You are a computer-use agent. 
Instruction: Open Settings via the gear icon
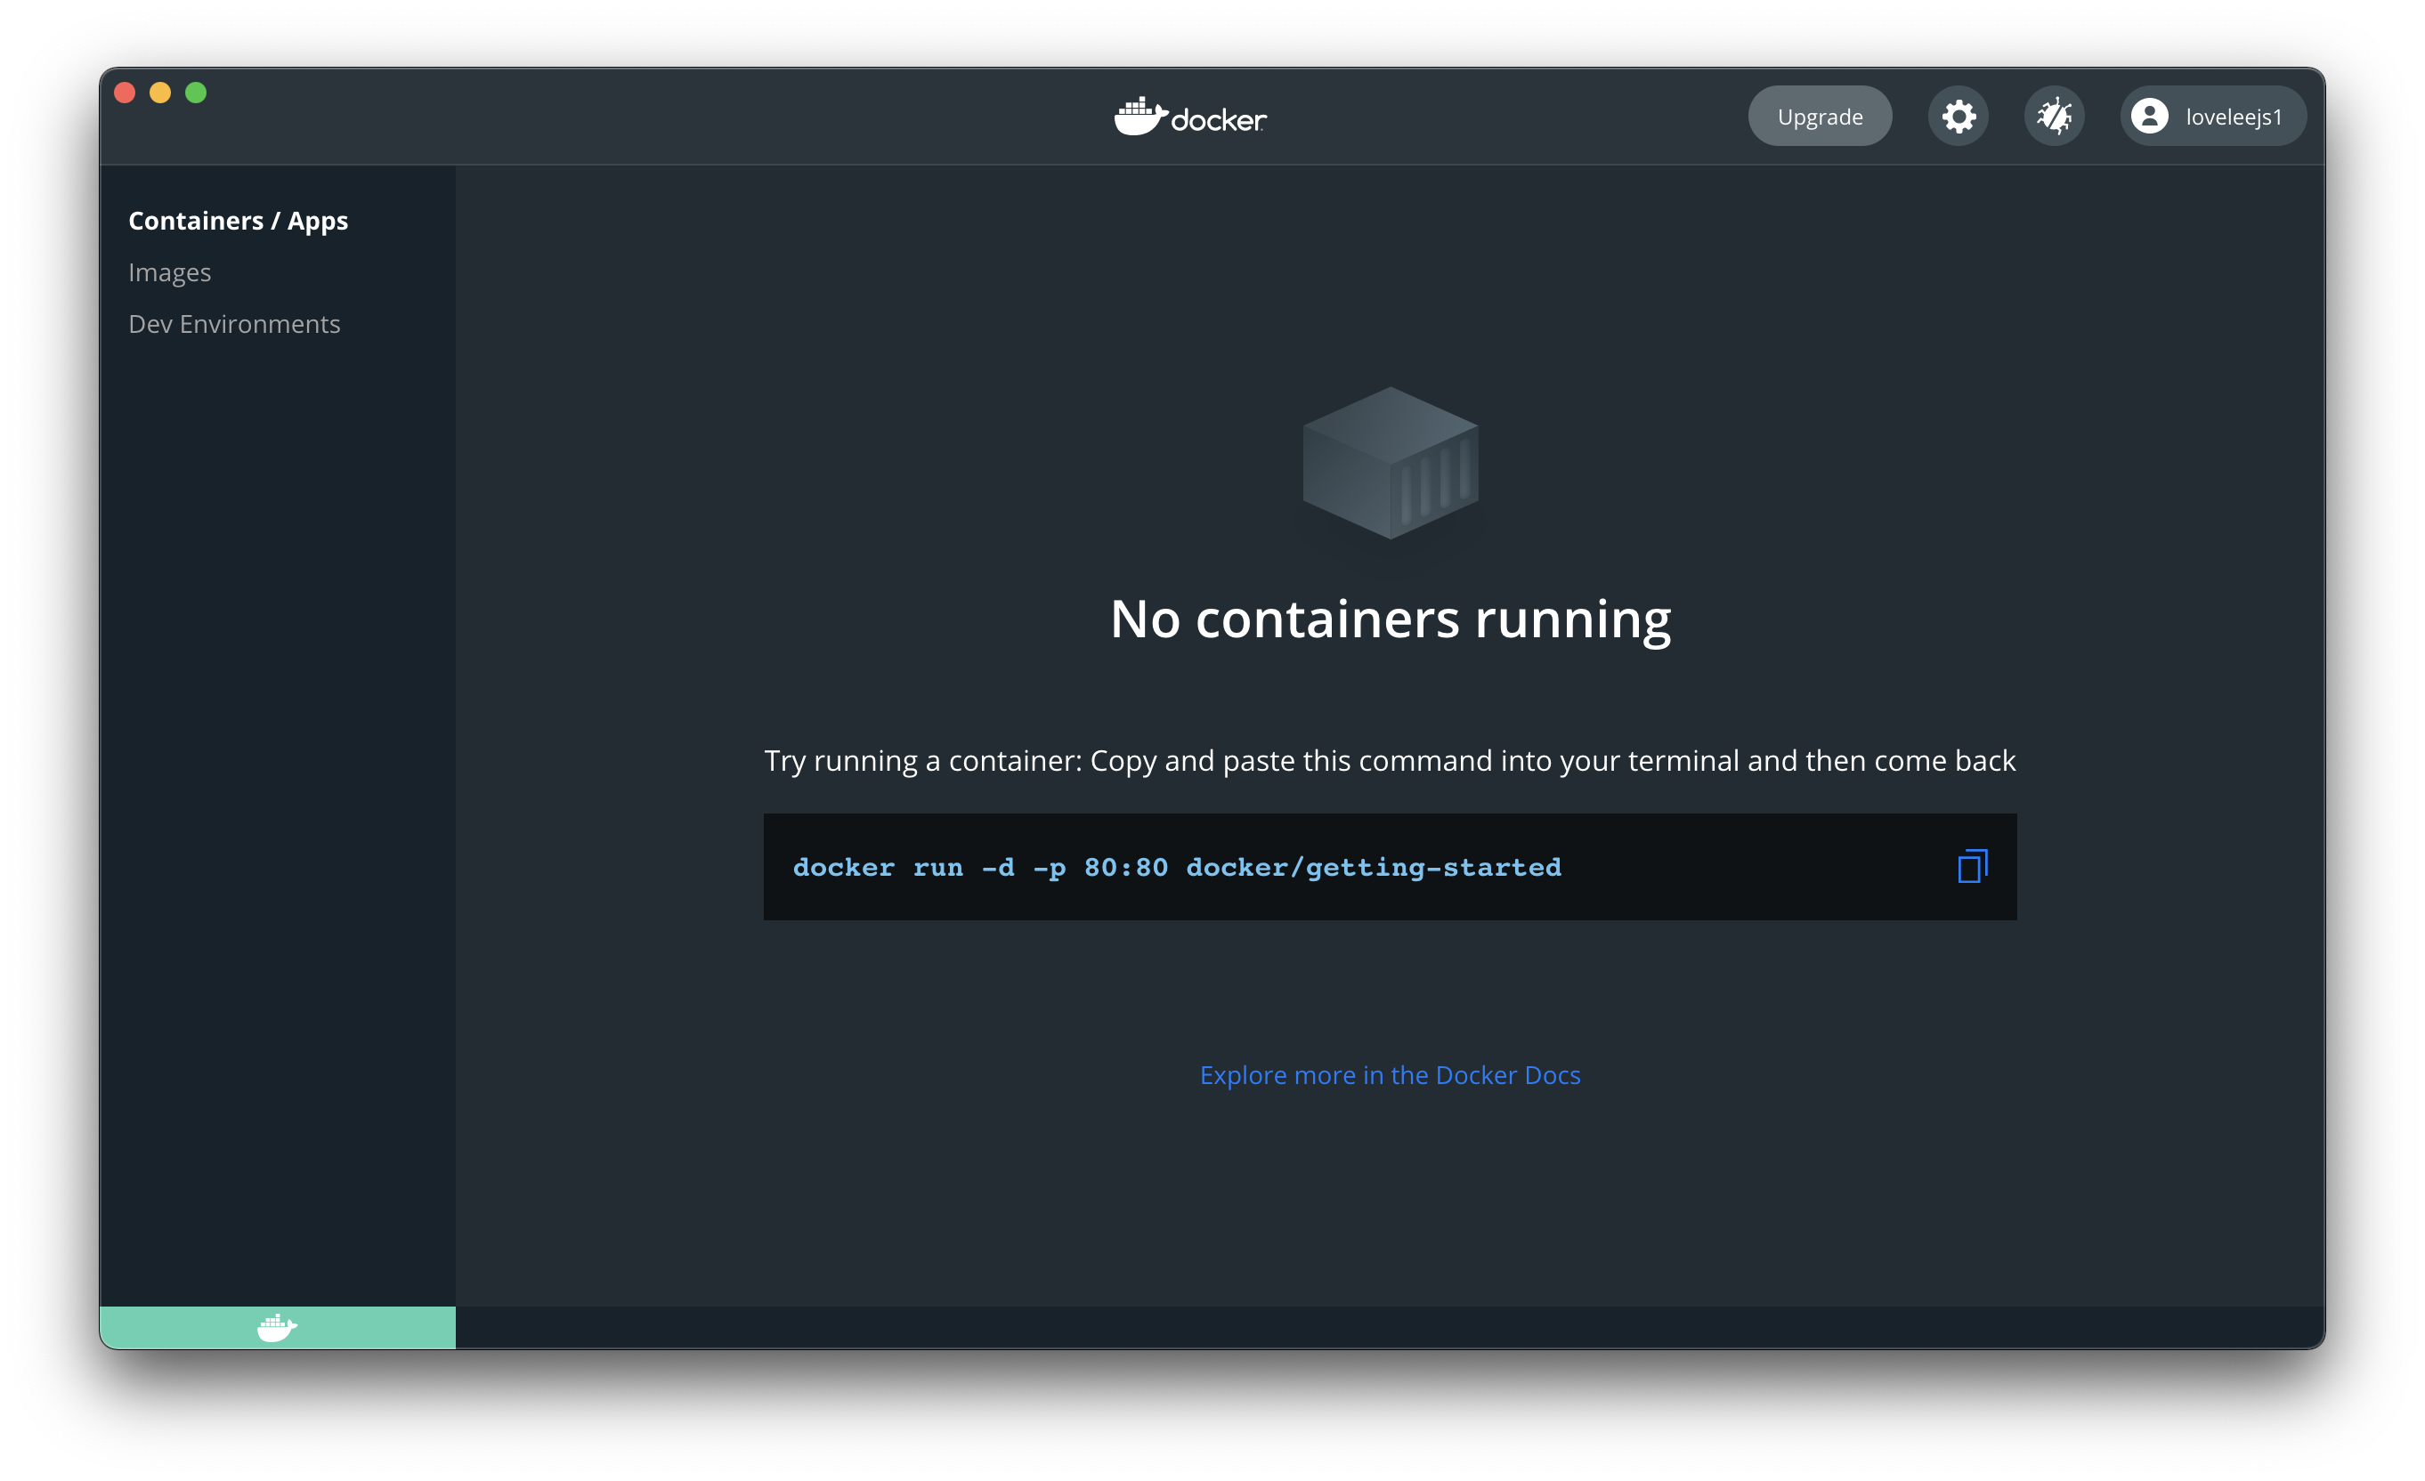1958,116
